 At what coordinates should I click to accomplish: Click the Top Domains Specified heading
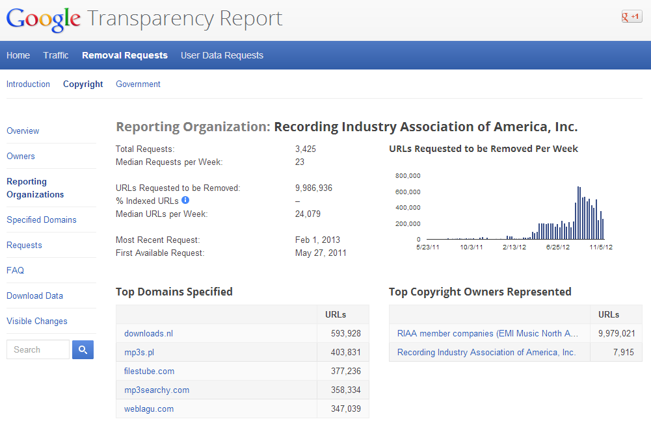(x=174, y=292)
